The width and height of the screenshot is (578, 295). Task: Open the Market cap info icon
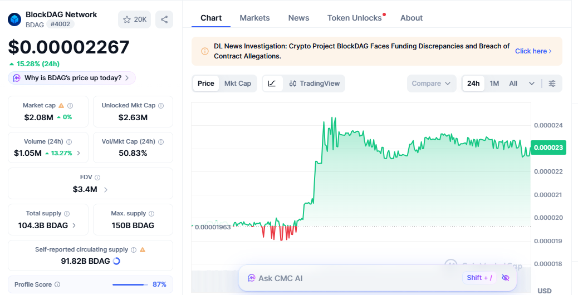[70, 106]
